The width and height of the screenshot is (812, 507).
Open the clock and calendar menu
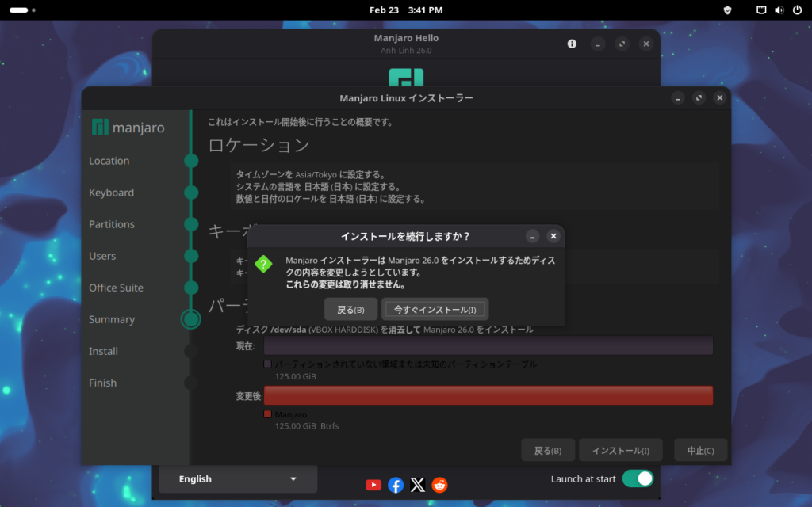(x=406, y=10)
